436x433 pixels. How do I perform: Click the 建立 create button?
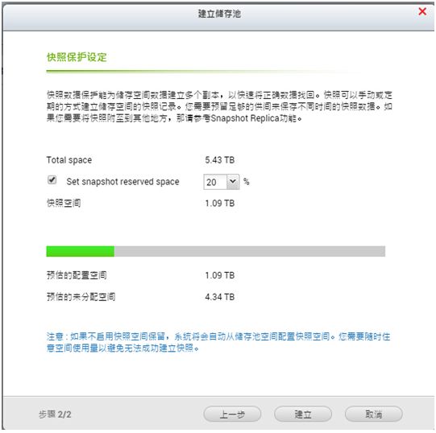tap(303, 414)
